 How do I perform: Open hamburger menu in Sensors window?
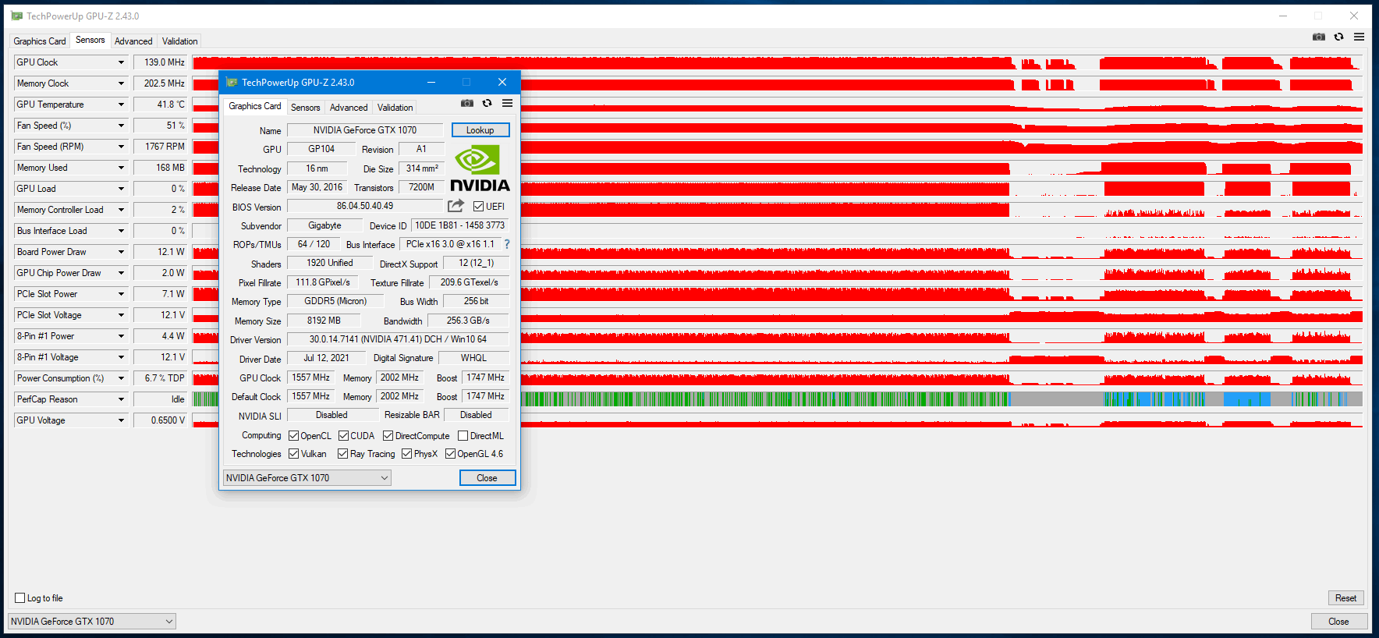point(1360,37)
